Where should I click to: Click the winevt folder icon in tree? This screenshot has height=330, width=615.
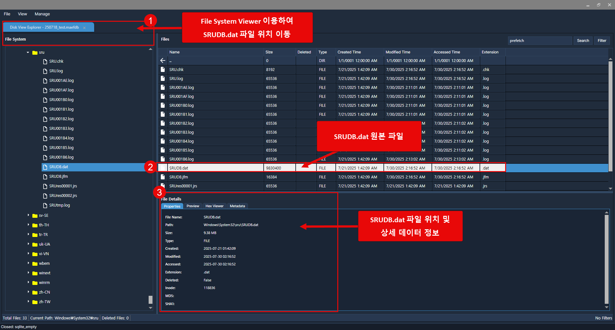coord(35,273)
